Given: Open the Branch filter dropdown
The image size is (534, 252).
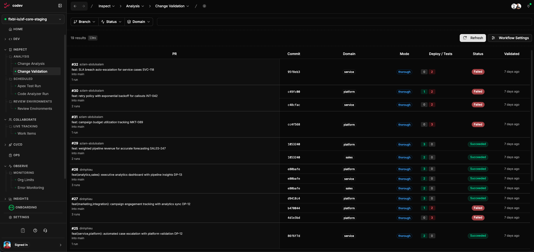Looking at the screenshot, I should [84, 22].
